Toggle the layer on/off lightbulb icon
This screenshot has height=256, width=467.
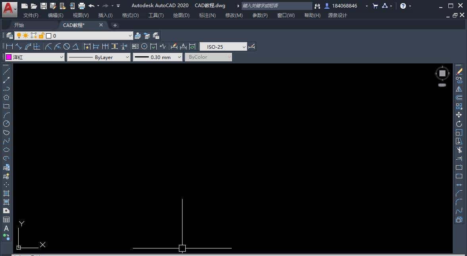point(19,36)
